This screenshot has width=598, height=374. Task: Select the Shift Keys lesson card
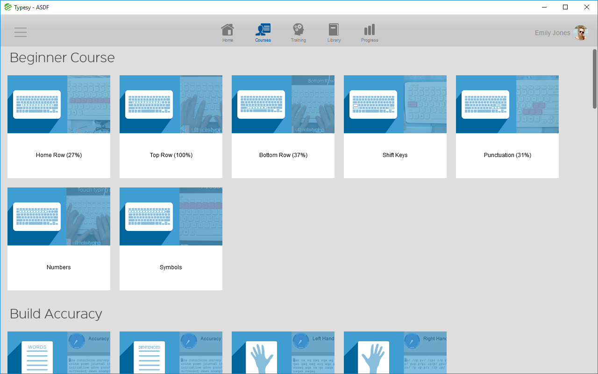tap(395, 127)
